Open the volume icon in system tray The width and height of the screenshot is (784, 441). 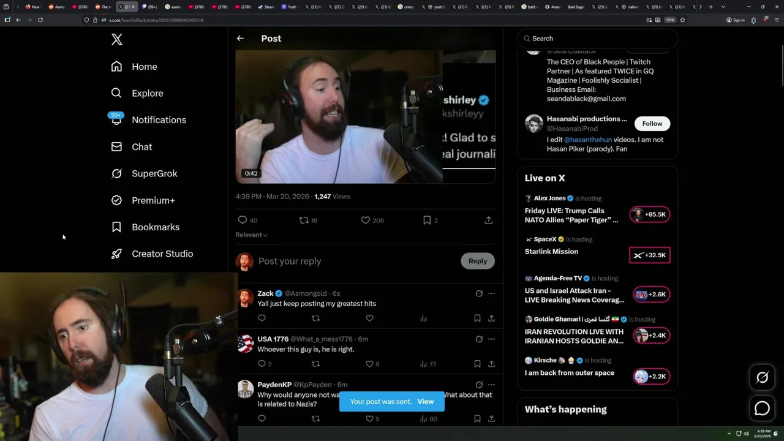coord(746,434)
